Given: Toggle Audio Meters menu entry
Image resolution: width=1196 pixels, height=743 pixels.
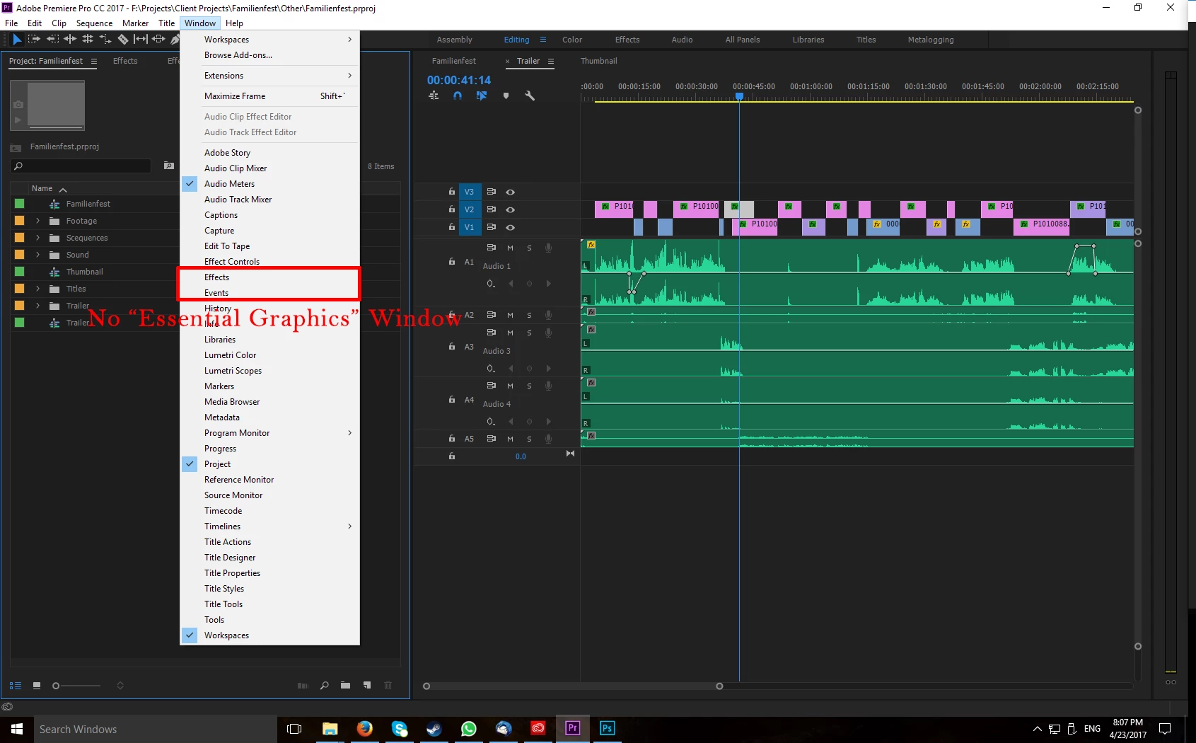Looking at the screenshot, I should pyautogui.click(x=270, y=184).
